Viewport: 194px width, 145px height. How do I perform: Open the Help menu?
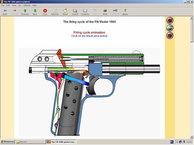(34, 5)
